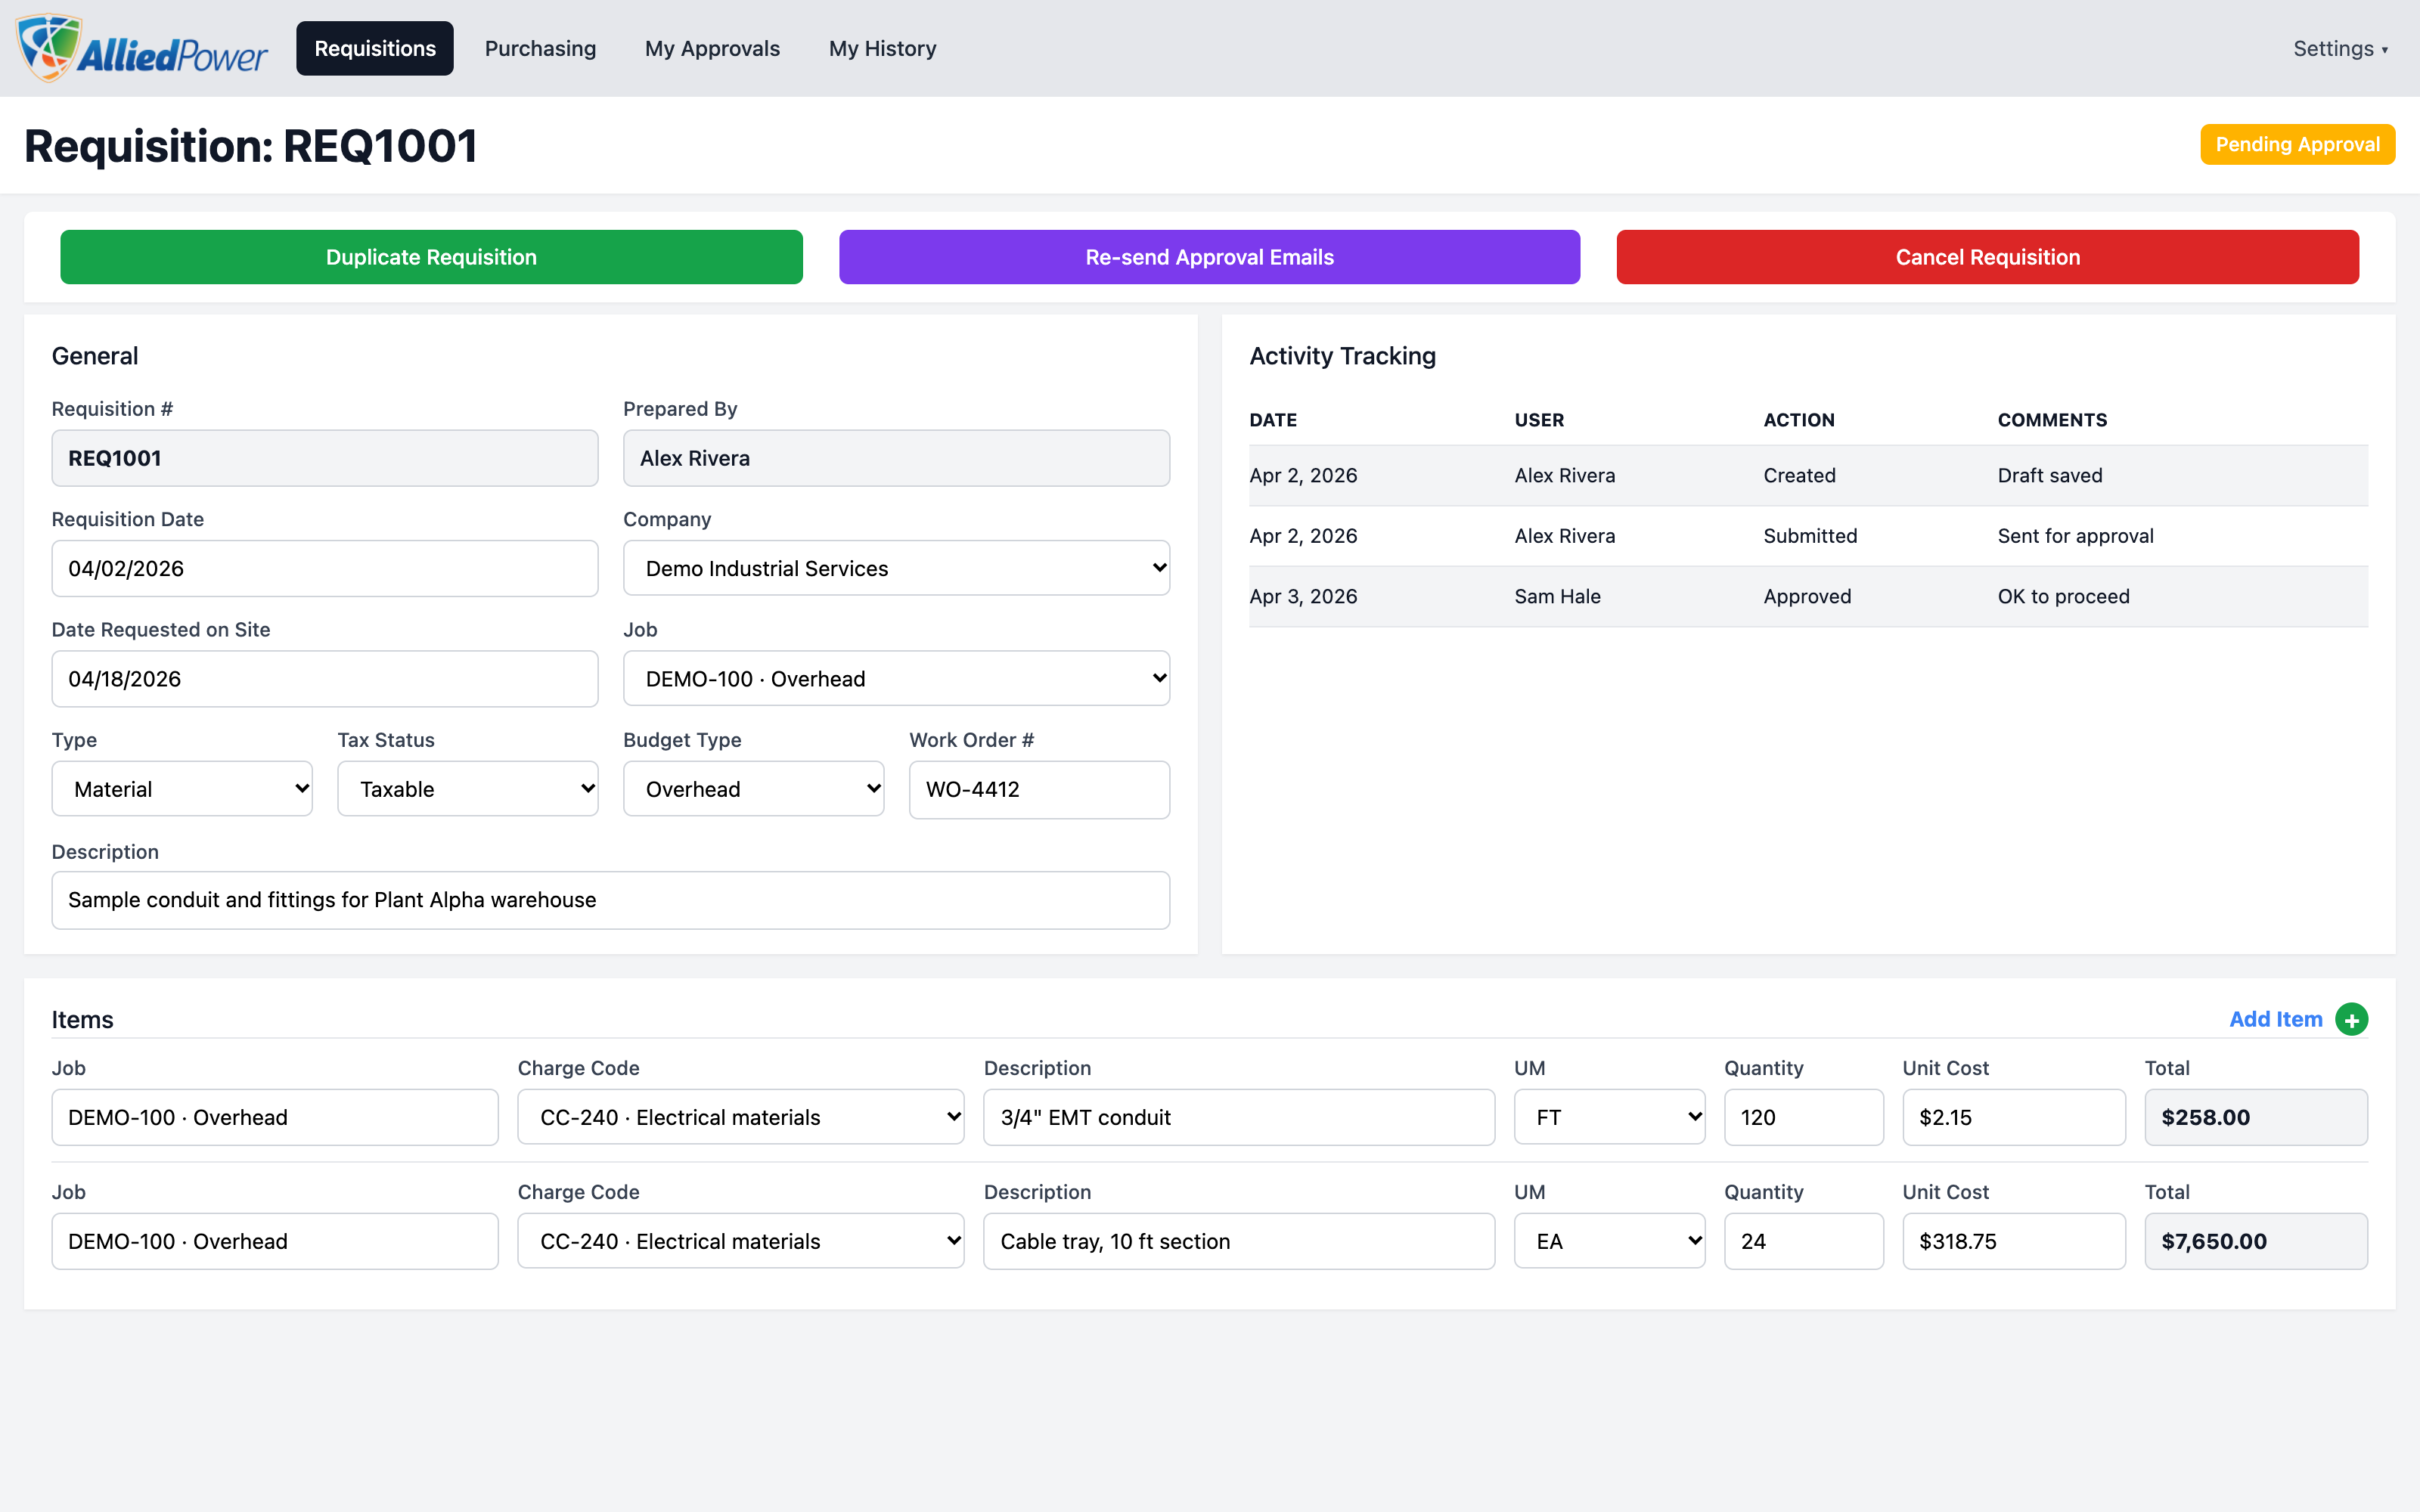View My History tab

coord(882,48)
